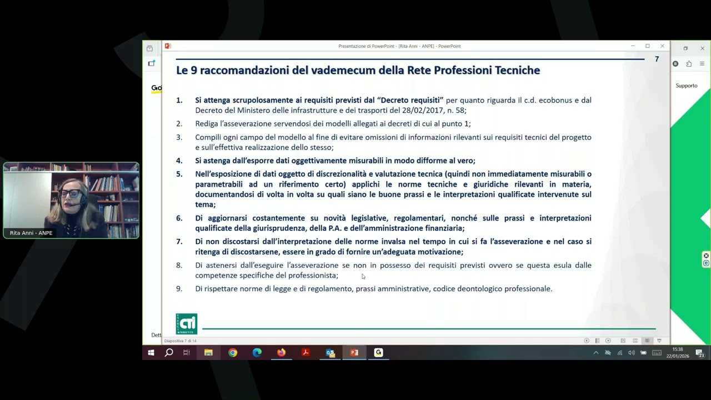Click recommendation 9 'Di rispettare norme di legge'
The height and width of the screenshot is (400, 711).
[x=374, y=289]
